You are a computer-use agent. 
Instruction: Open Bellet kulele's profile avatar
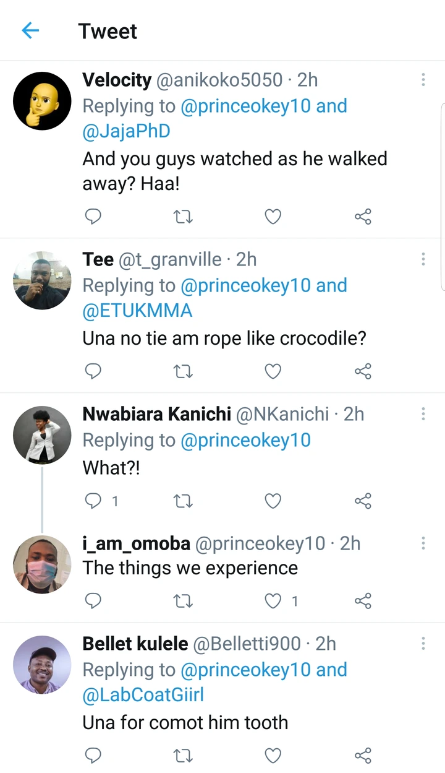tap(42, 665)
